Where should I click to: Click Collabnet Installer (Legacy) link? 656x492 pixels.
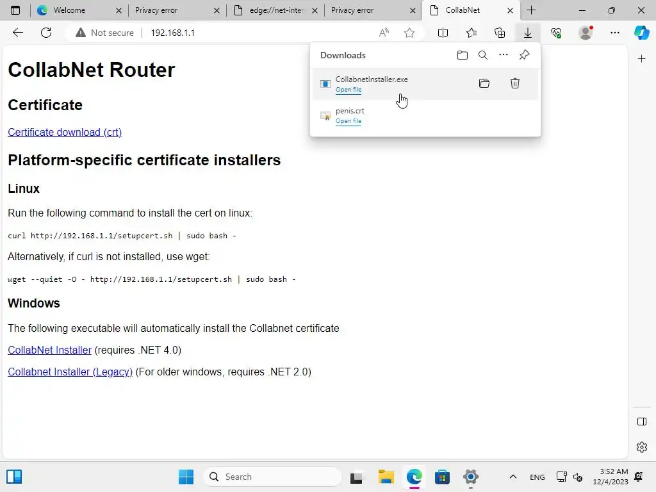[70, 372]
